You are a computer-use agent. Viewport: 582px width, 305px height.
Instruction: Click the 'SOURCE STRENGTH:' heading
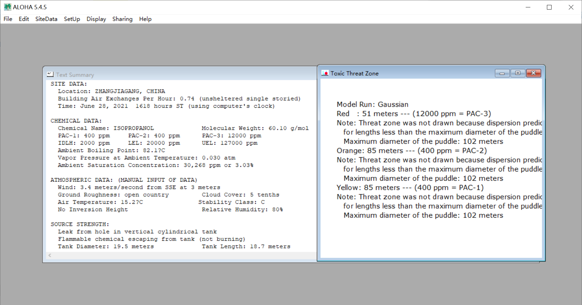tap(80, 224)
